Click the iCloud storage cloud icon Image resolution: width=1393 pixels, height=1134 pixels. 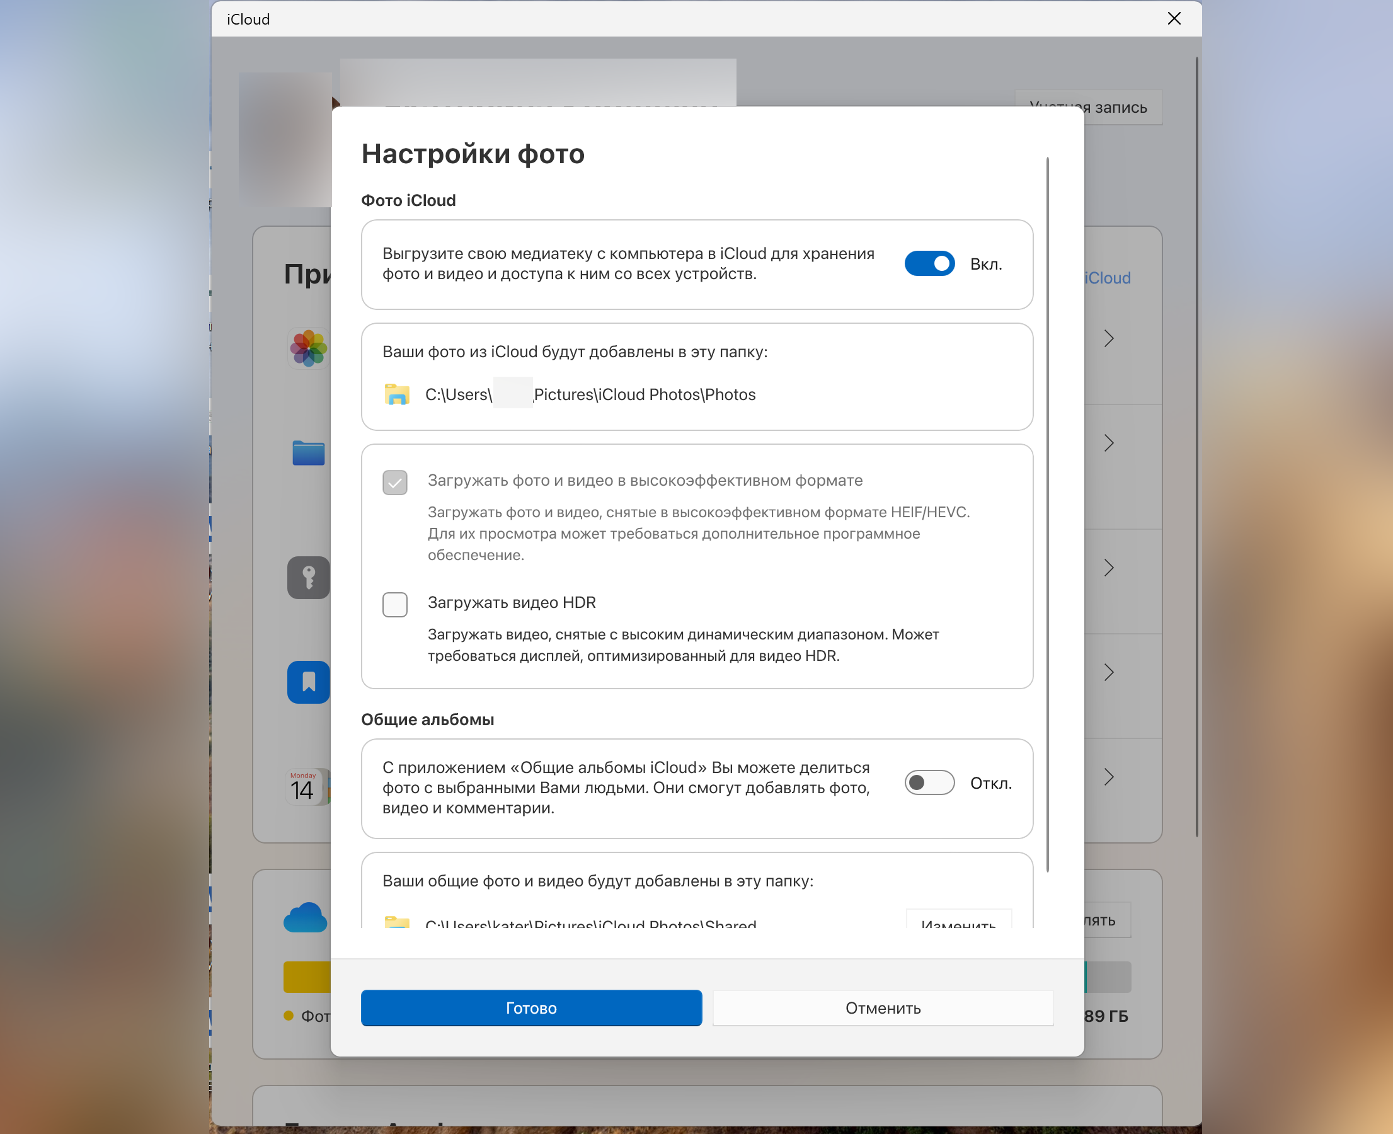pos(306,917)
